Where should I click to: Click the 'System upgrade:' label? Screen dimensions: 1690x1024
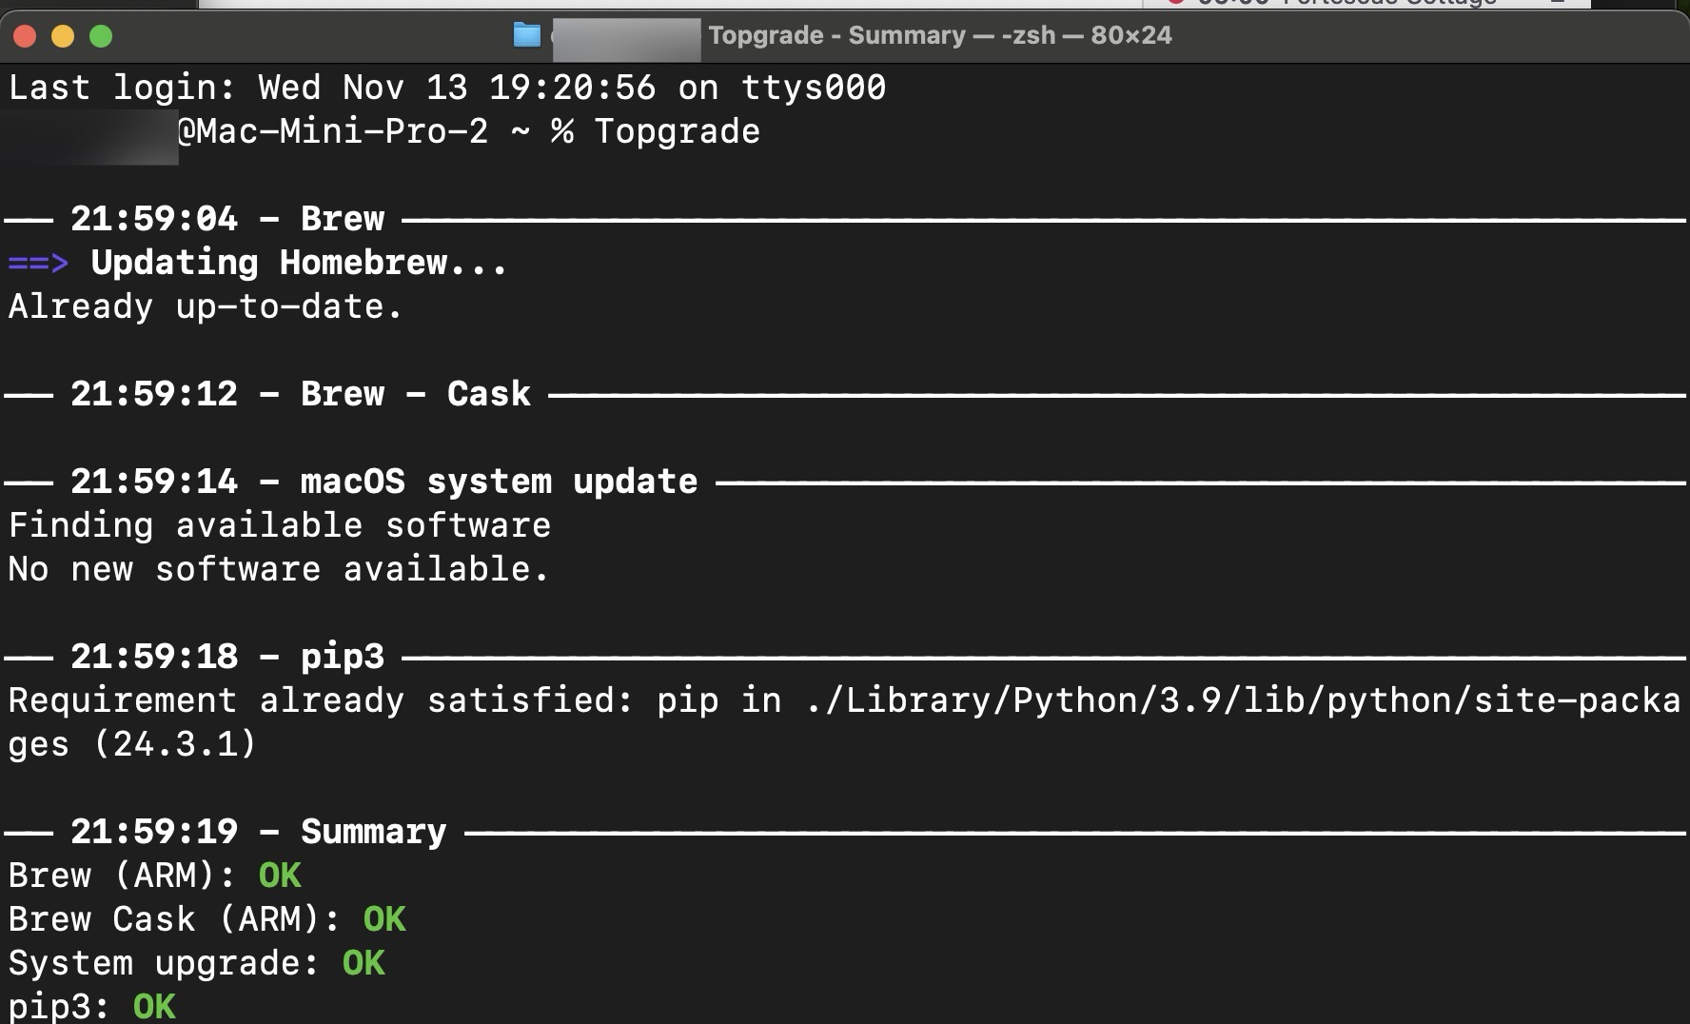coord(165,963)
